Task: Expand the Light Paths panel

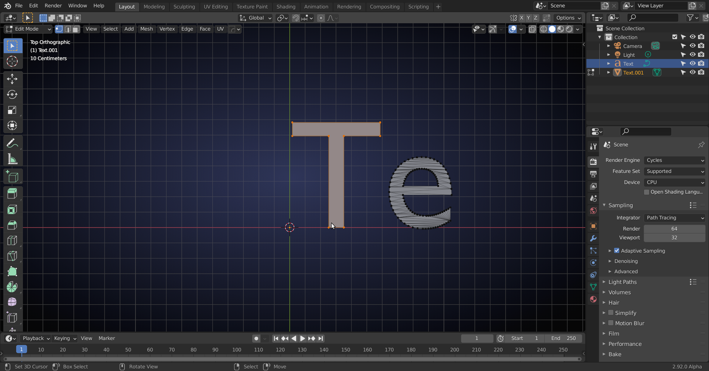Action: [x=623, y=282]
